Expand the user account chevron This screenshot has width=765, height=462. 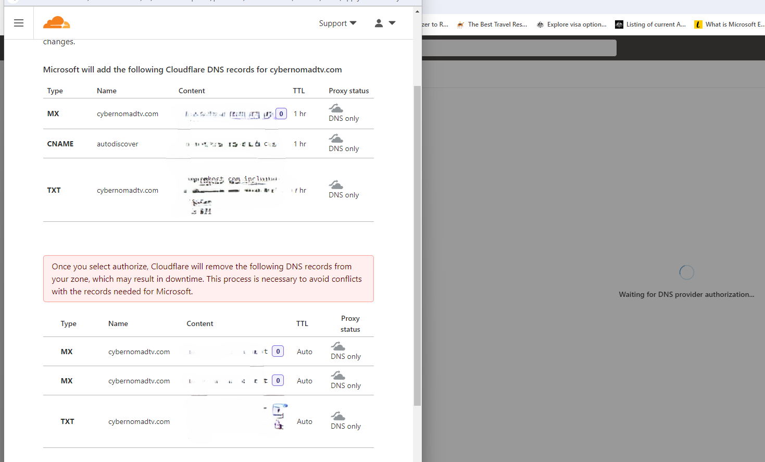(x=392, y=23)
